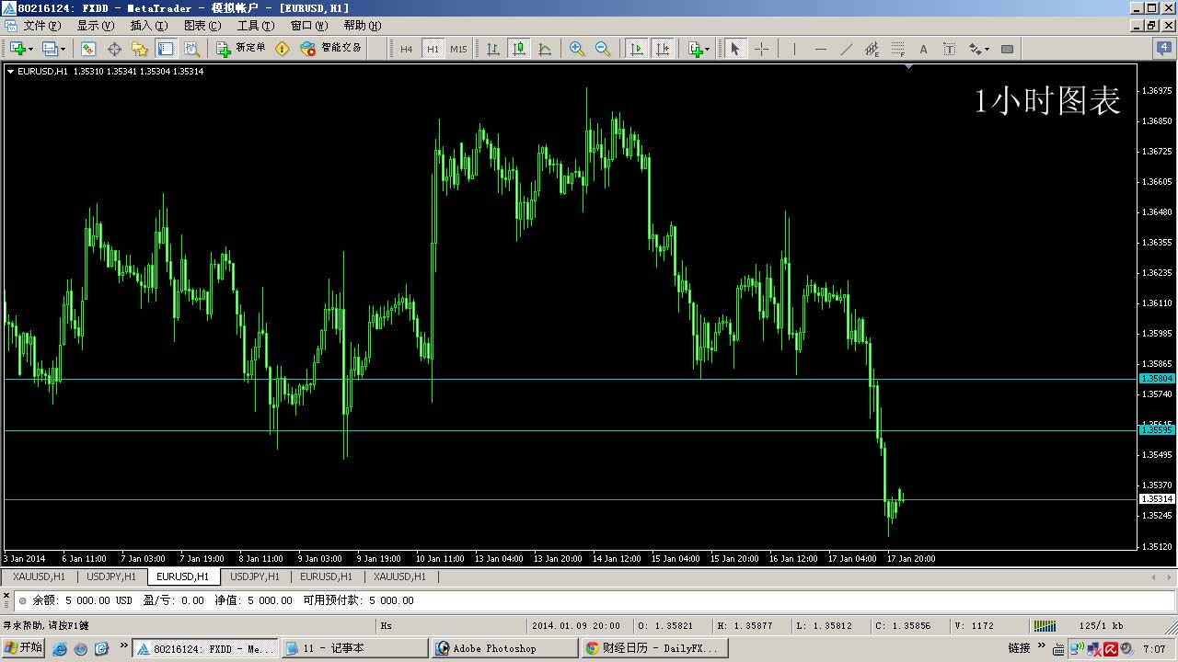Switch chart to M15 timeframe
Screen dimensions: 1178x662
pyautogui.click(x=458, y=49)
